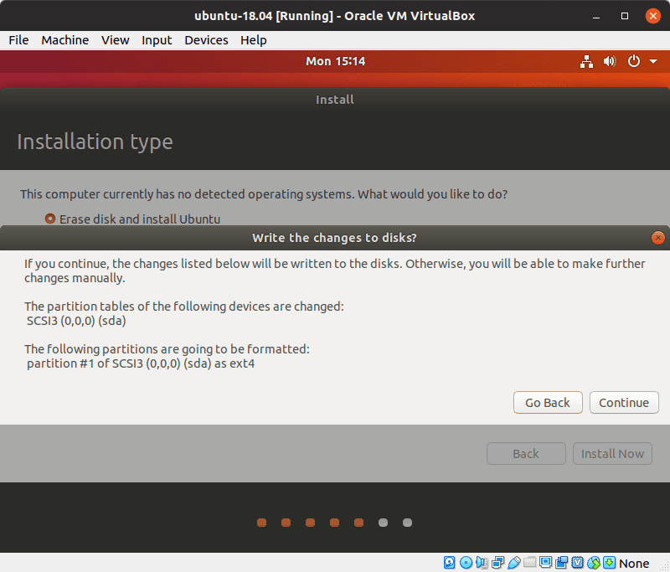Click the Ubuntu power icon
Image resolution: width=670 pixels, height=572 pixels.
[634, 61]
